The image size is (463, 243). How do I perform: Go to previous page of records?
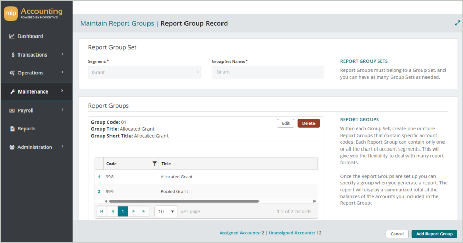pos(112,211)
